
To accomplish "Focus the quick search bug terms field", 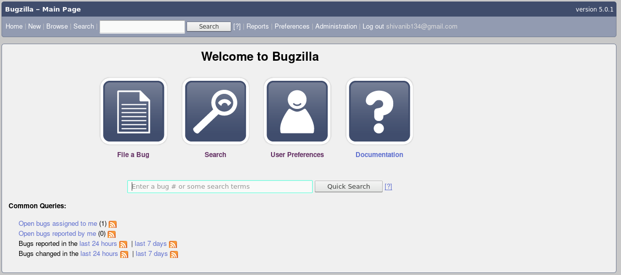I will click(220, 187).
